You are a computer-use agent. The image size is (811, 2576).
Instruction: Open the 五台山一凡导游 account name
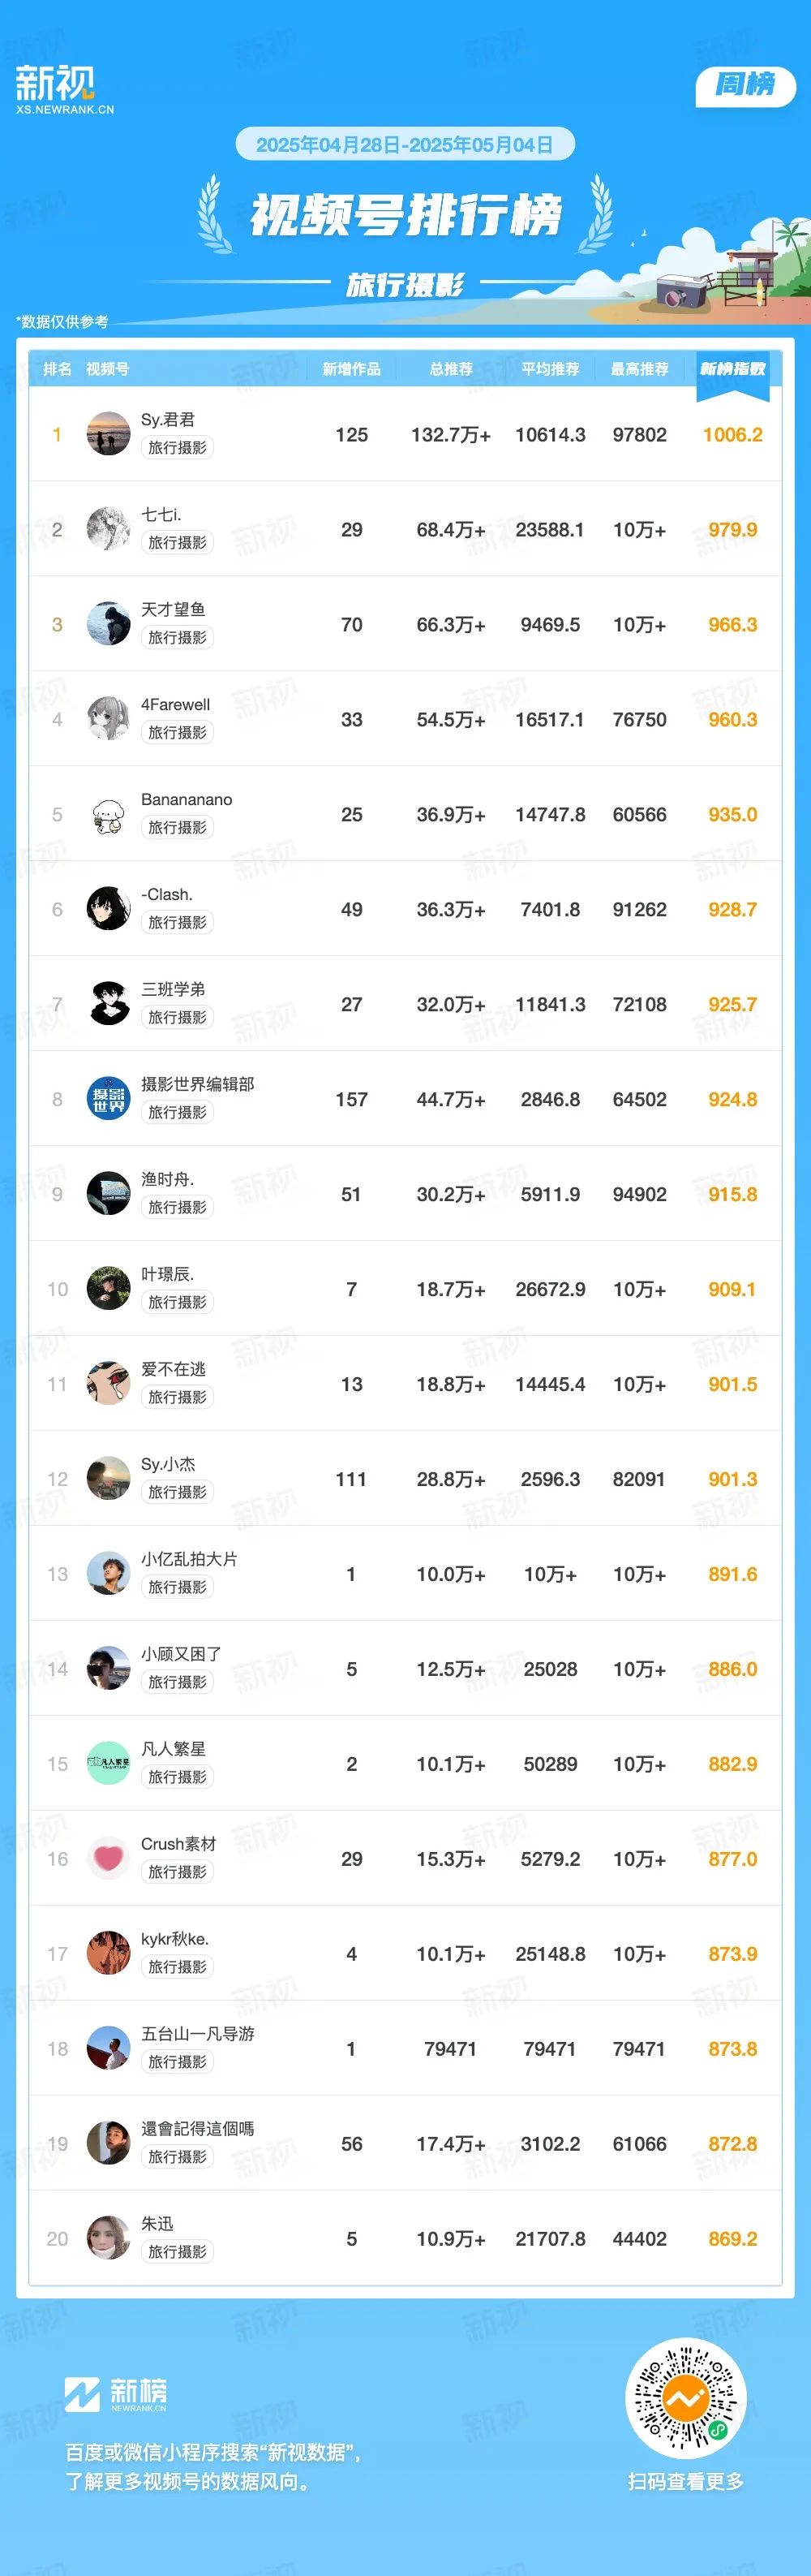(198, 2034)
